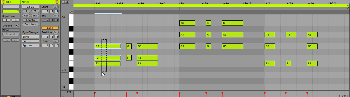350x97 pixels.
Task: Open the Pgm --- program chooser
Action: pos(30,45)
